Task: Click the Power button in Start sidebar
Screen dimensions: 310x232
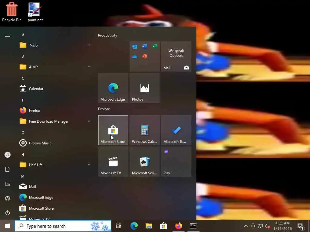Action: (8, 213)
